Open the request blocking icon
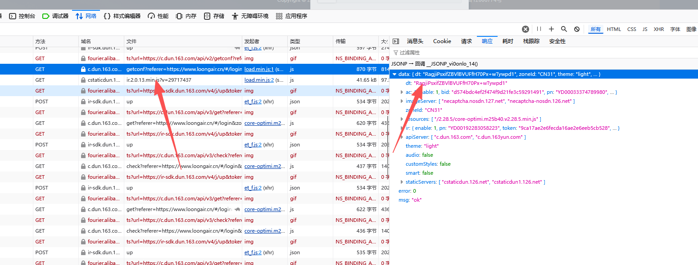 click(x=577, y=29)
